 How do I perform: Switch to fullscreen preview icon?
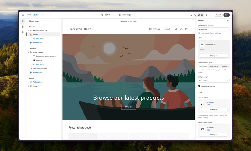tap(202, 15)
